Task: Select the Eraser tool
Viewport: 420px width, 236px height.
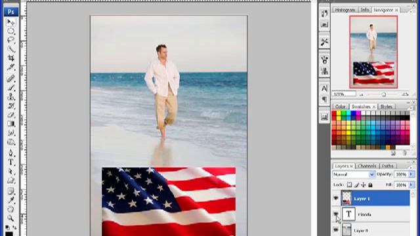Action: click(10, 115)
